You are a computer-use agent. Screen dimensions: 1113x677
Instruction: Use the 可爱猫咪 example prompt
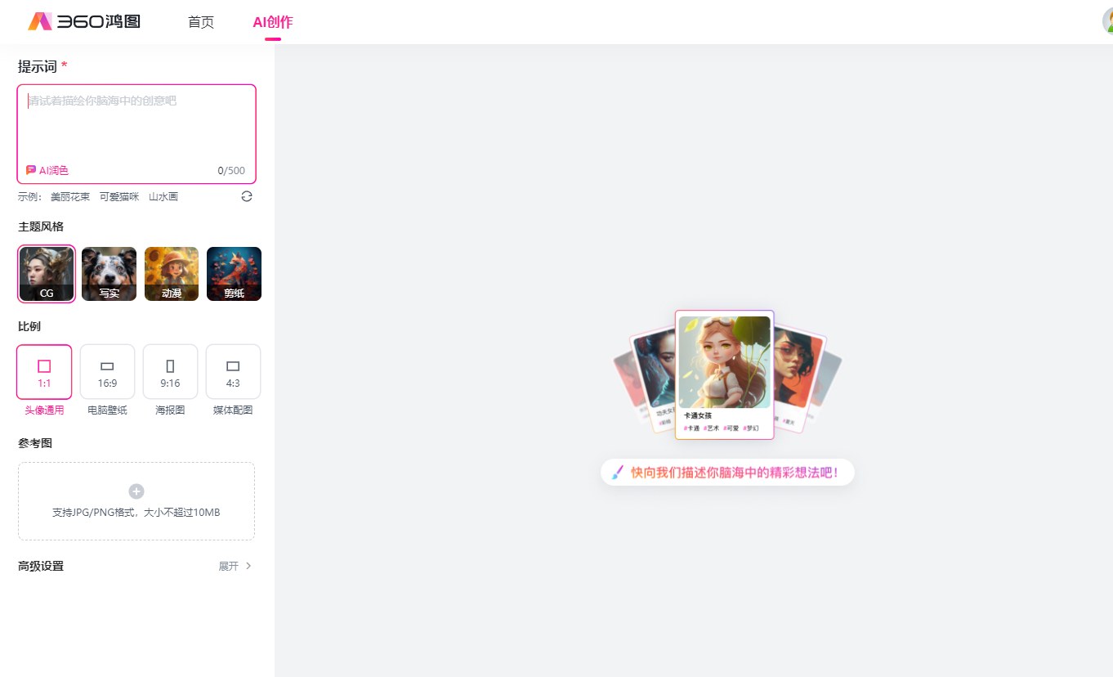[119, 197]
